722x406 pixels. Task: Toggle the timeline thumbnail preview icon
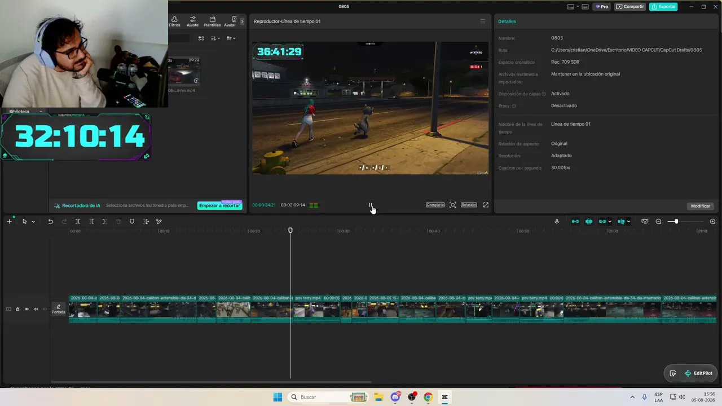pyautogui.click(x=645, y=222)
